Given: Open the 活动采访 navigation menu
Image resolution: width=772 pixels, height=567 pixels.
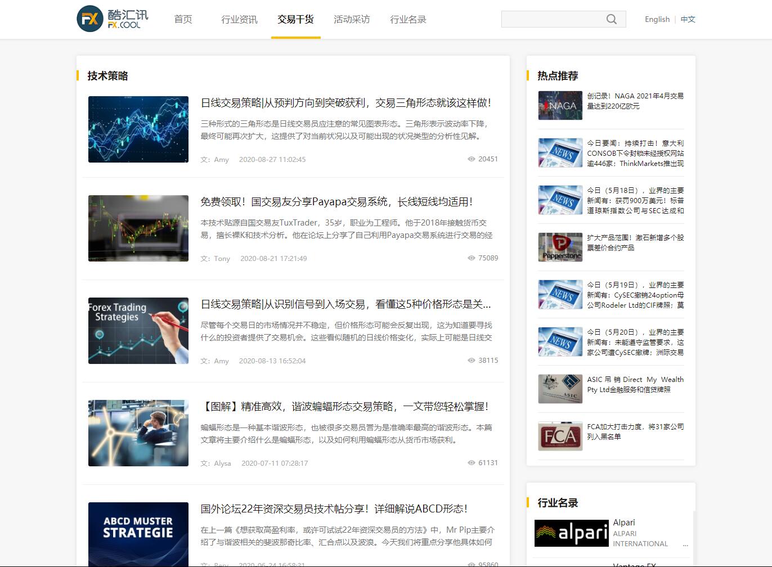Looking at the screenshot, I should pos(352,19).
